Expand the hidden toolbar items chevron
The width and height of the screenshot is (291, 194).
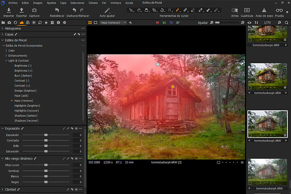(x=287, y=12)
